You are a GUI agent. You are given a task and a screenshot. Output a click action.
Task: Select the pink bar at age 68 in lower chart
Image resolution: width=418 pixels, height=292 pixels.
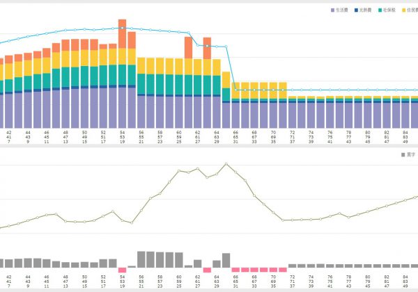pos(254,270)
